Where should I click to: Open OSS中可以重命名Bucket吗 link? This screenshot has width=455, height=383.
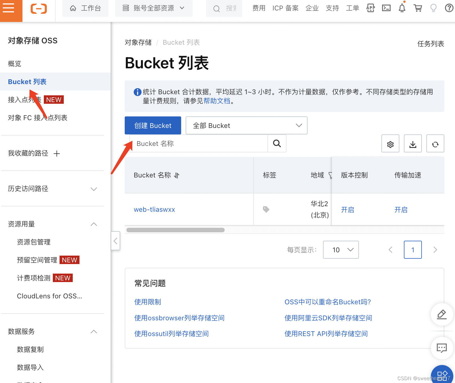tap(328, 302)
